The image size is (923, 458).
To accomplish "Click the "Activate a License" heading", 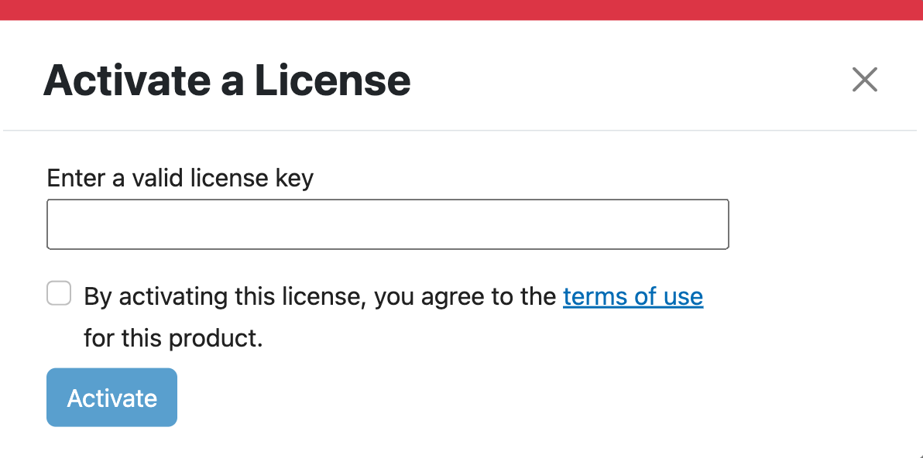I will click(227, 80).
